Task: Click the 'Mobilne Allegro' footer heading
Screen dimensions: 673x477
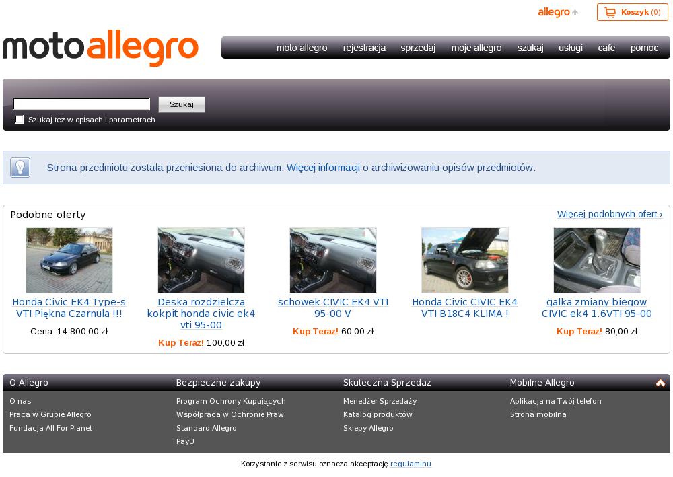Action: [x=542, y=383]
